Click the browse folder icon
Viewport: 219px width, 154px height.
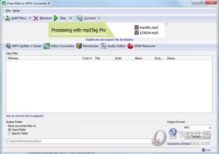(x=158, y=141)
